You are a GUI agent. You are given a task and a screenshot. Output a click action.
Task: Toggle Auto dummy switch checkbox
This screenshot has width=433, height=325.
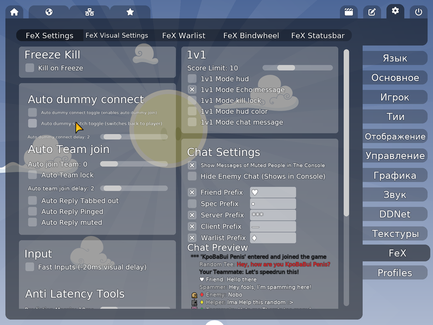32,123
